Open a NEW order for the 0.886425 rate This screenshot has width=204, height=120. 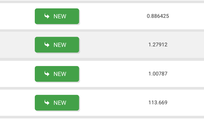pyautogui.click(x=57, y=16)
